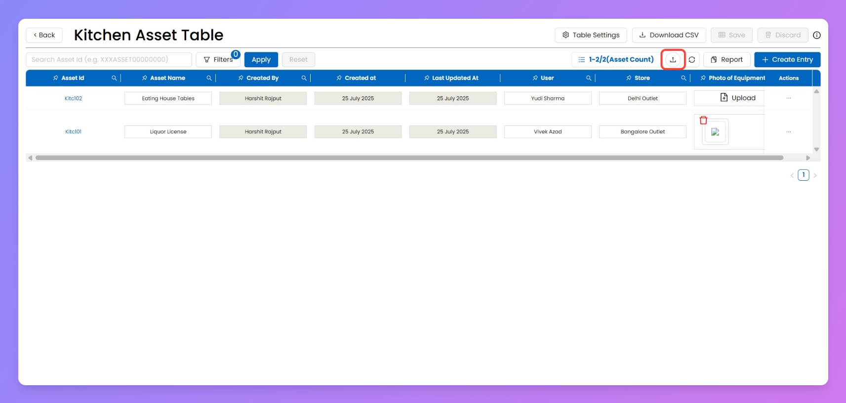The width and height of the screenshot is (846, 403).
Task: Click the Discard button
Action: tap(783, 35)
